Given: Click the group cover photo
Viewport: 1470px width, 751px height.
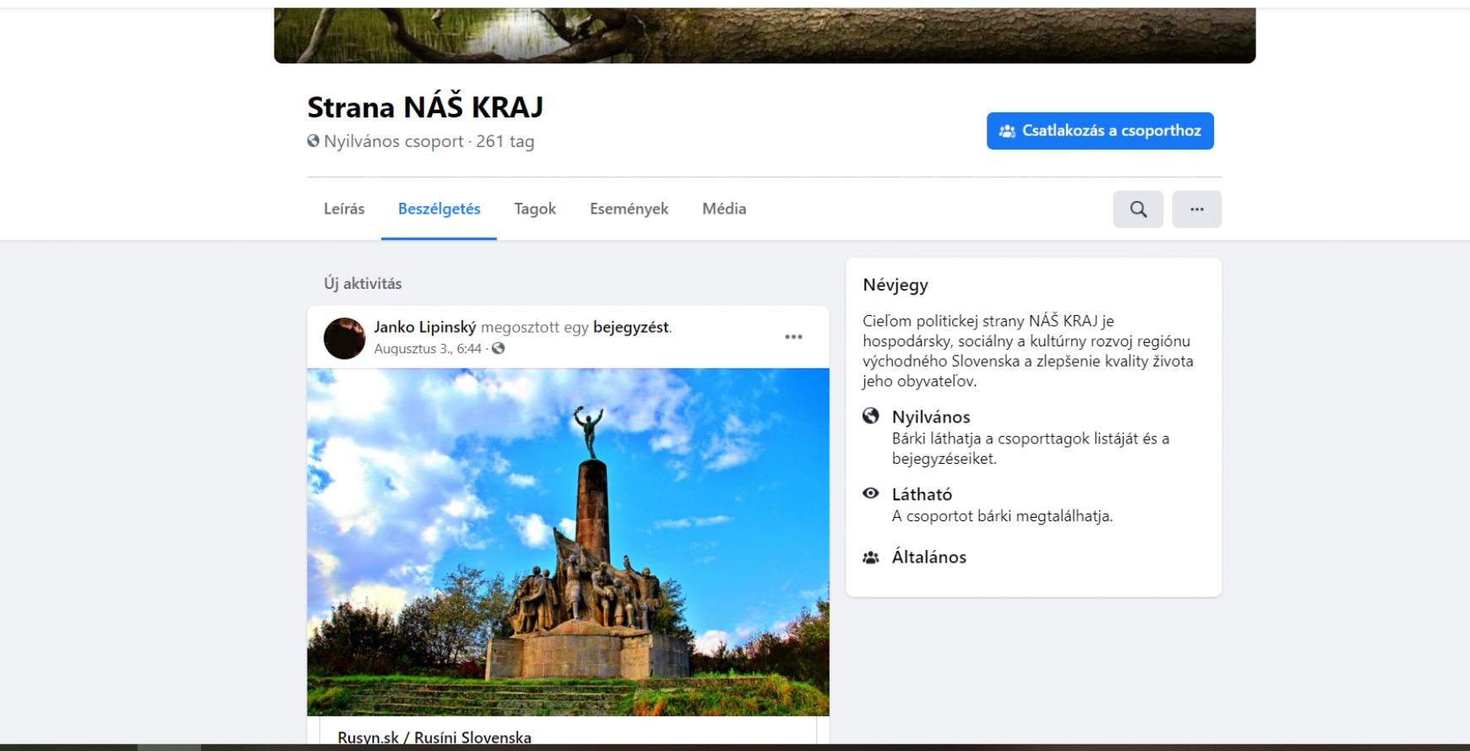Looking at the screenshot, I should 765,35.
